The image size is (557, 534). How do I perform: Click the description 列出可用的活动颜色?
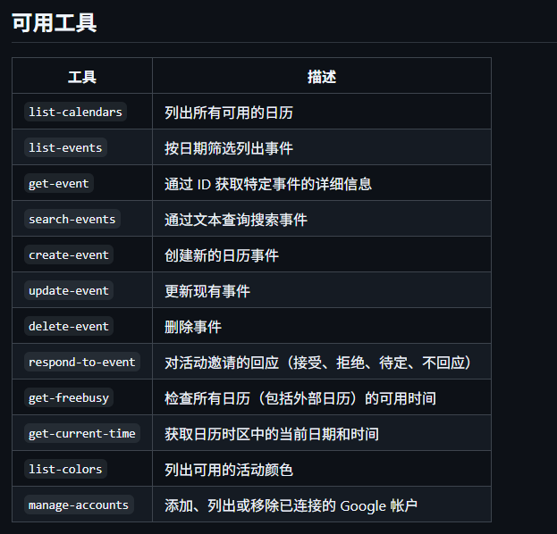coord(229,470)
